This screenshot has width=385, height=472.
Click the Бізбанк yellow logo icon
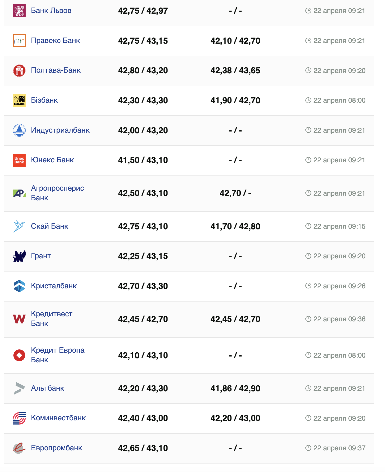point(19,100)
